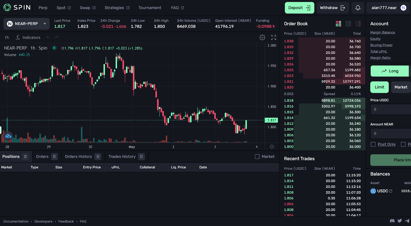Click the NEAR avatar icon beside alan777.near
The image size is (411, 226).
(x=404, y=8)
